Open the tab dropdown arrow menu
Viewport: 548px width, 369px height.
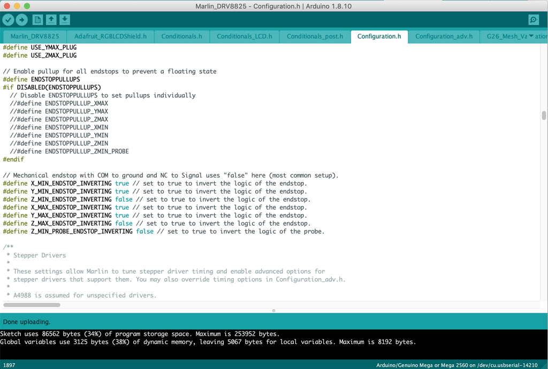(x=531, y=36)
